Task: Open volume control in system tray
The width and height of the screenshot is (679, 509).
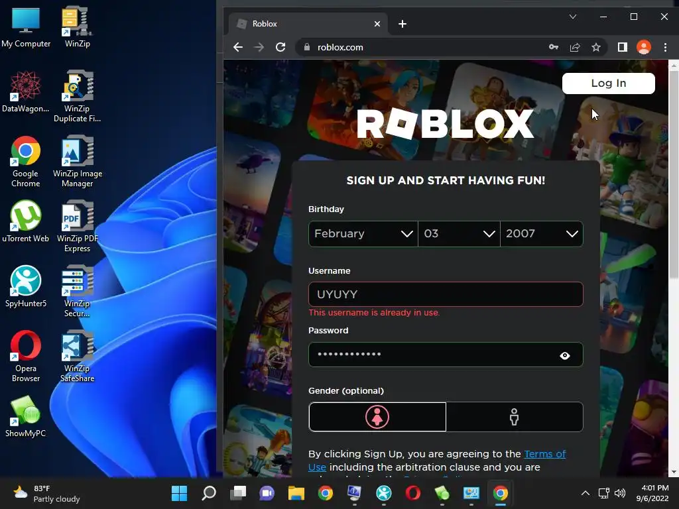Action: (x=620, y=493)
